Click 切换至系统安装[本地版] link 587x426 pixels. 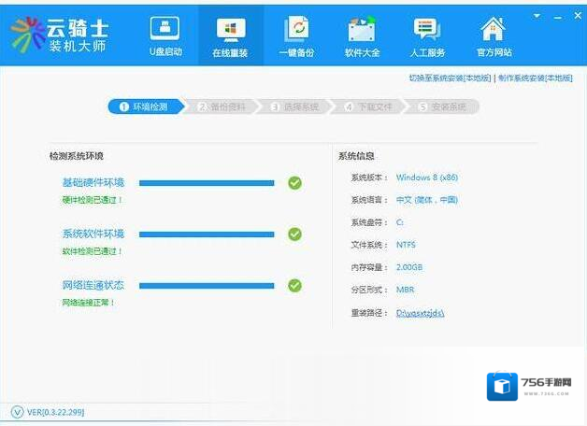(x=451, y=78)
